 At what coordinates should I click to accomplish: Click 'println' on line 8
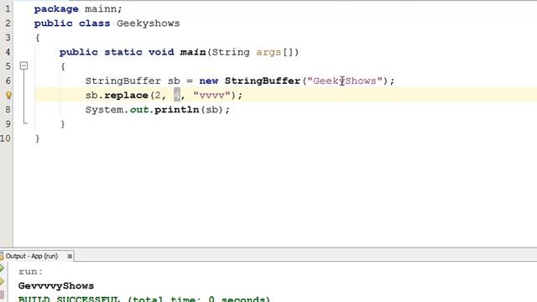click(177, 110)
